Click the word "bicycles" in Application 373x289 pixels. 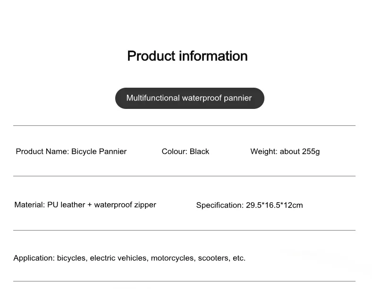point(71,258)
